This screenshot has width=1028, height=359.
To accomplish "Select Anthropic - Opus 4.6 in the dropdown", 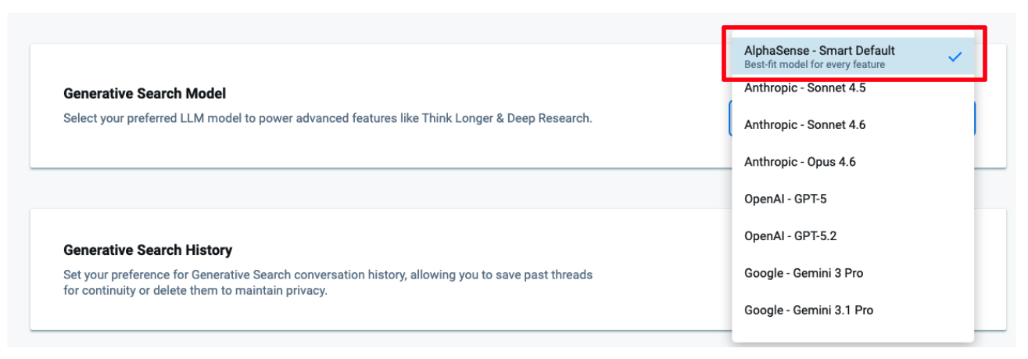I will coord(800,162).
